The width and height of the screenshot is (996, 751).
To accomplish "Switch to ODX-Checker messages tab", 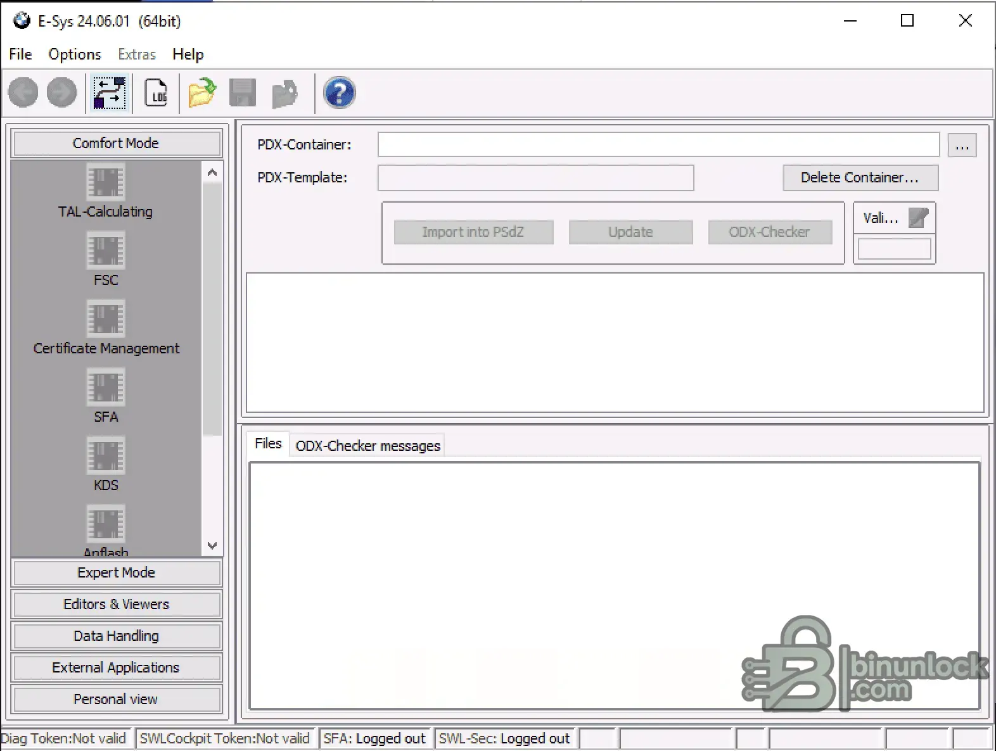I will click(367, 446).
